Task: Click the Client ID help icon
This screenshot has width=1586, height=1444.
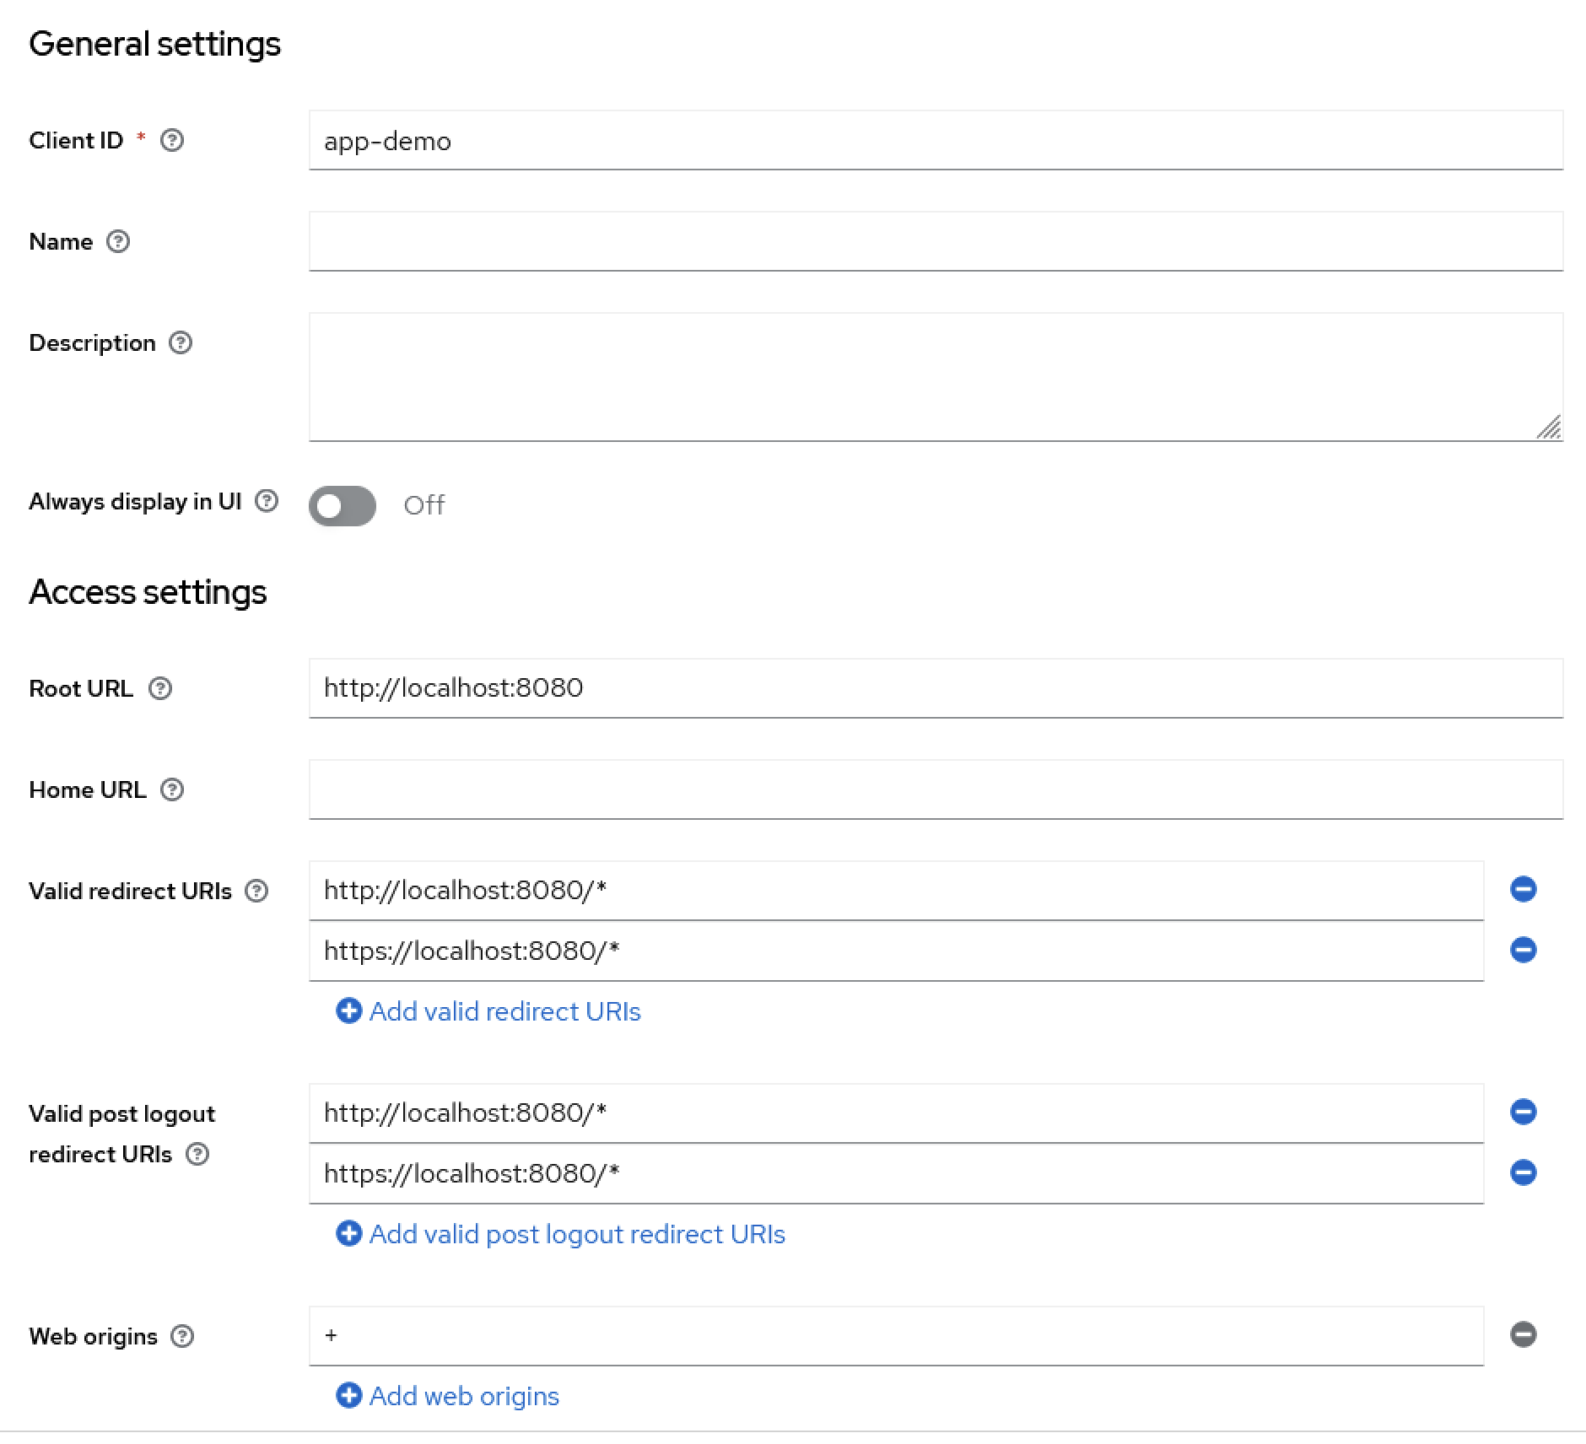Action: coord(172,140)
